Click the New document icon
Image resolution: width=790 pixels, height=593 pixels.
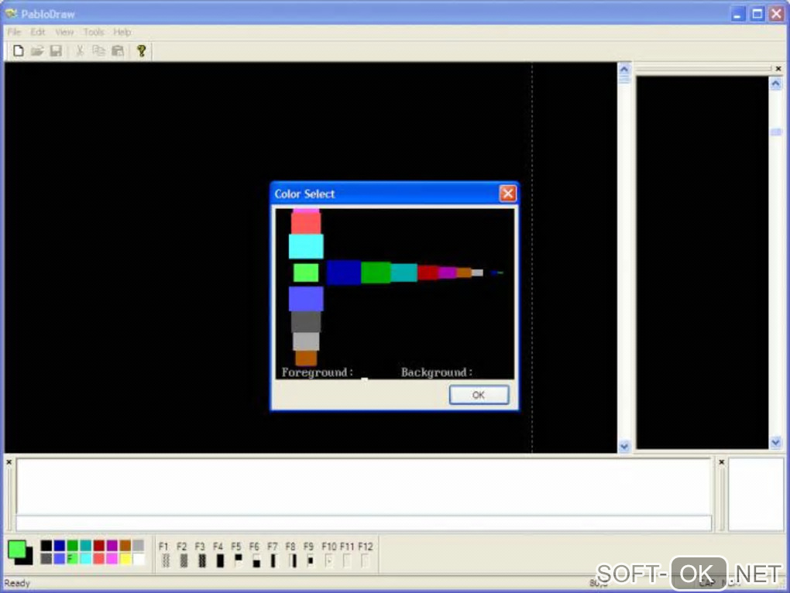[x=19, y=51]
